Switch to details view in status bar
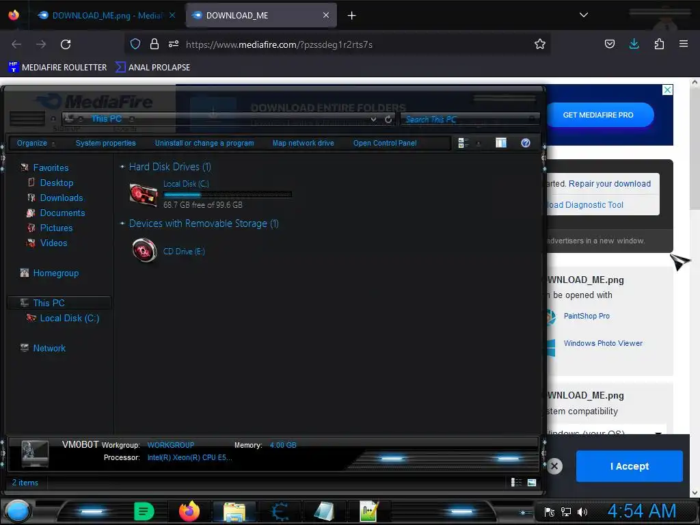700x525 pixels. coord(516,482)
